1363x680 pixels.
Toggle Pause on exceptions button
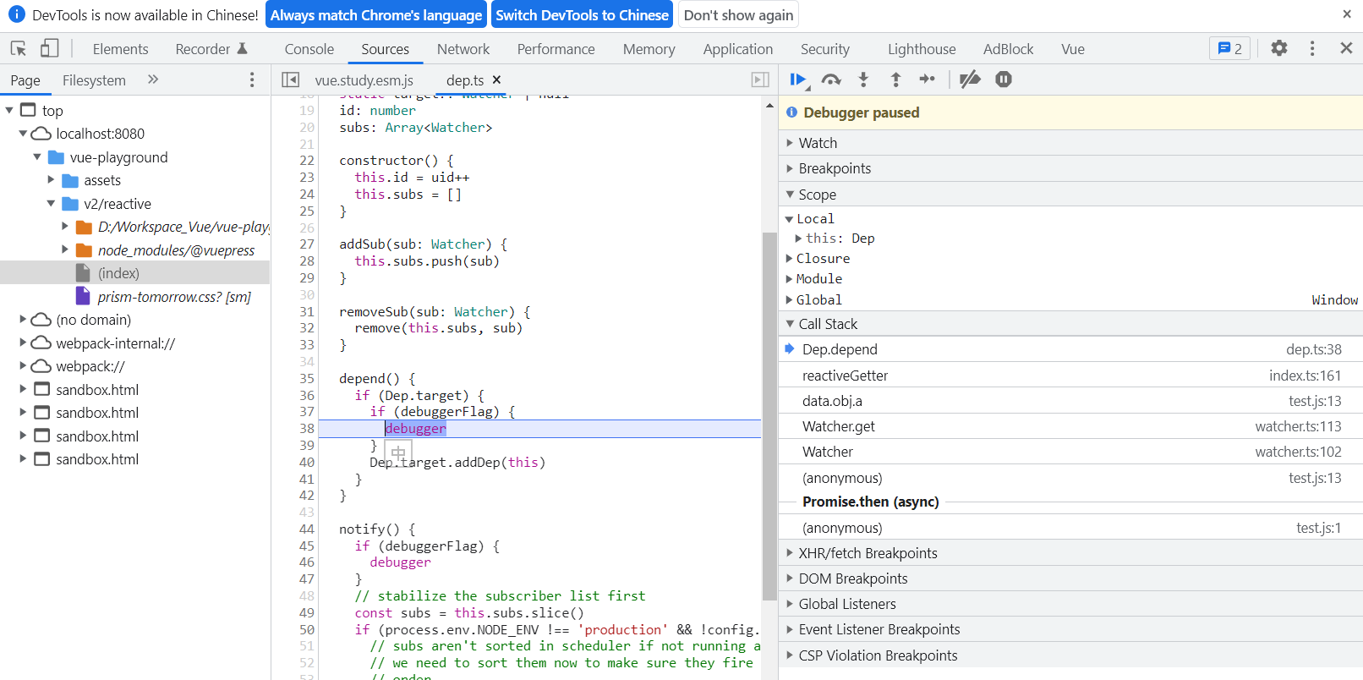click(1004, 80)
